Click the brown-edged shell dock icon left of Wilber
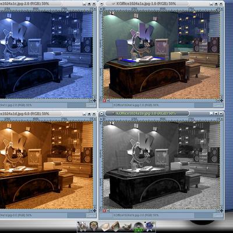The image size is (233, 233). pos(116,227)
